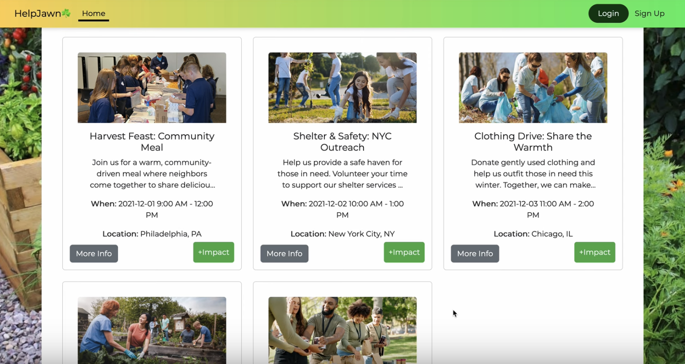Click the HelpJawn logo
This screenshot has width=685, height=364.
pyautogui.click(x=42, y=13)
